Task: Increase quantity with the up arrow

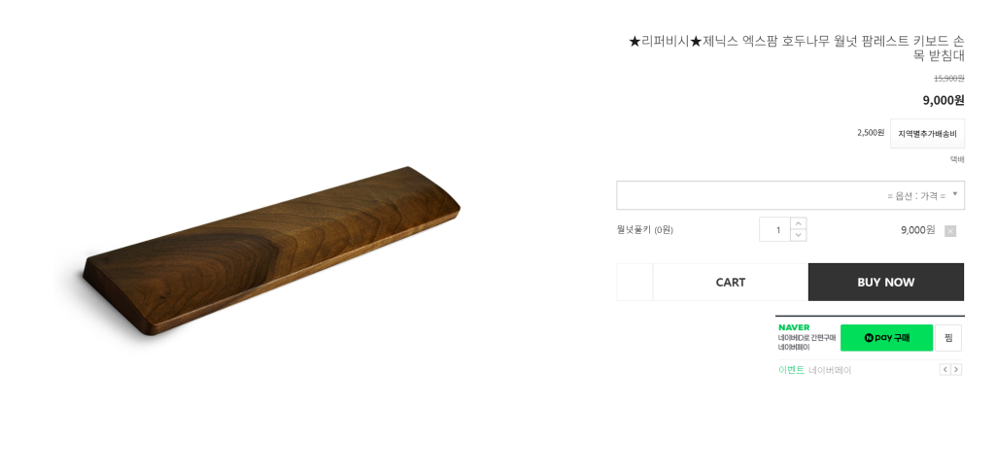Action: [799, 223]
